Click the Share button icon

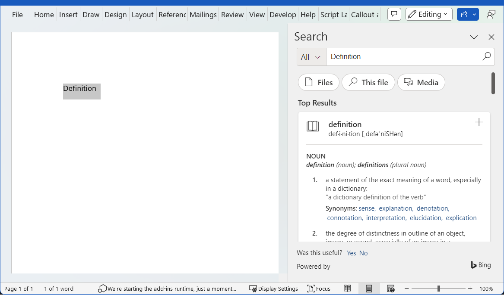point(464,15)
